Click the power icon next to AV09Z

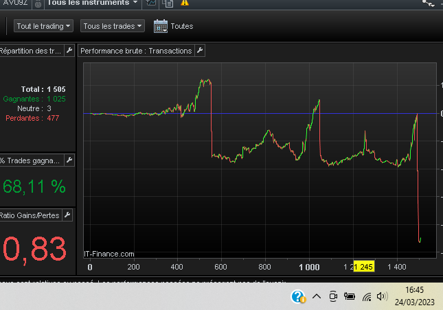coord(38,3)
